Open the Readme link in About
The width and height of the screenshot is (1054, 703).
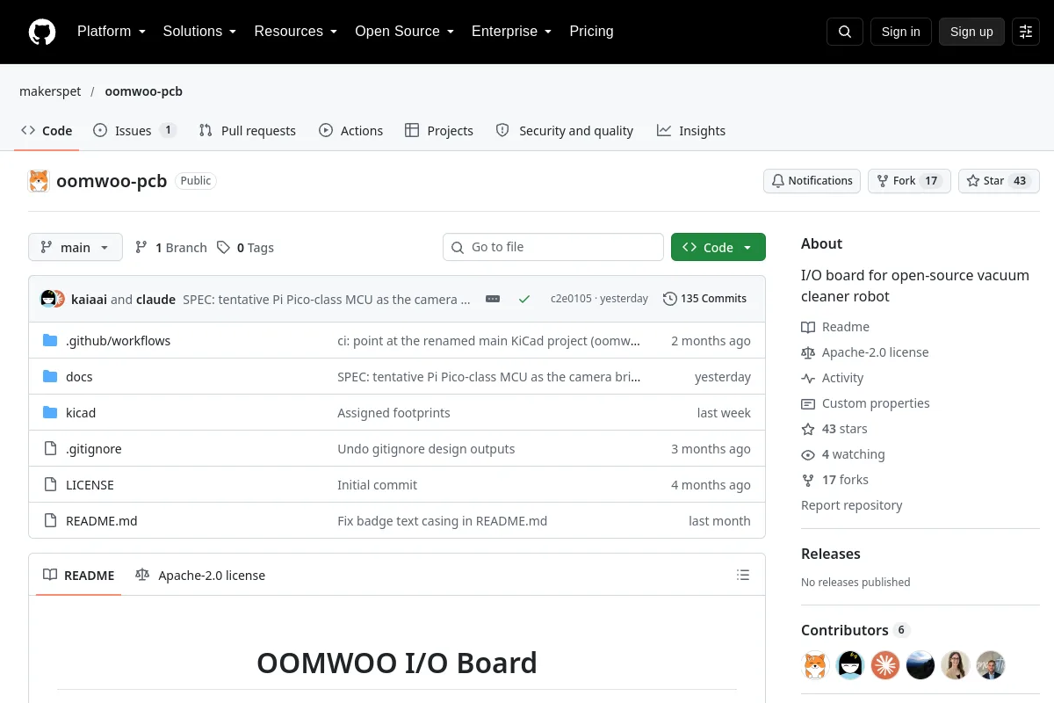point(835,327)
